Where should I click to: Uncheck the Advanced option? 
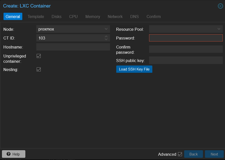pyautogui.click(x=180, y=154)
